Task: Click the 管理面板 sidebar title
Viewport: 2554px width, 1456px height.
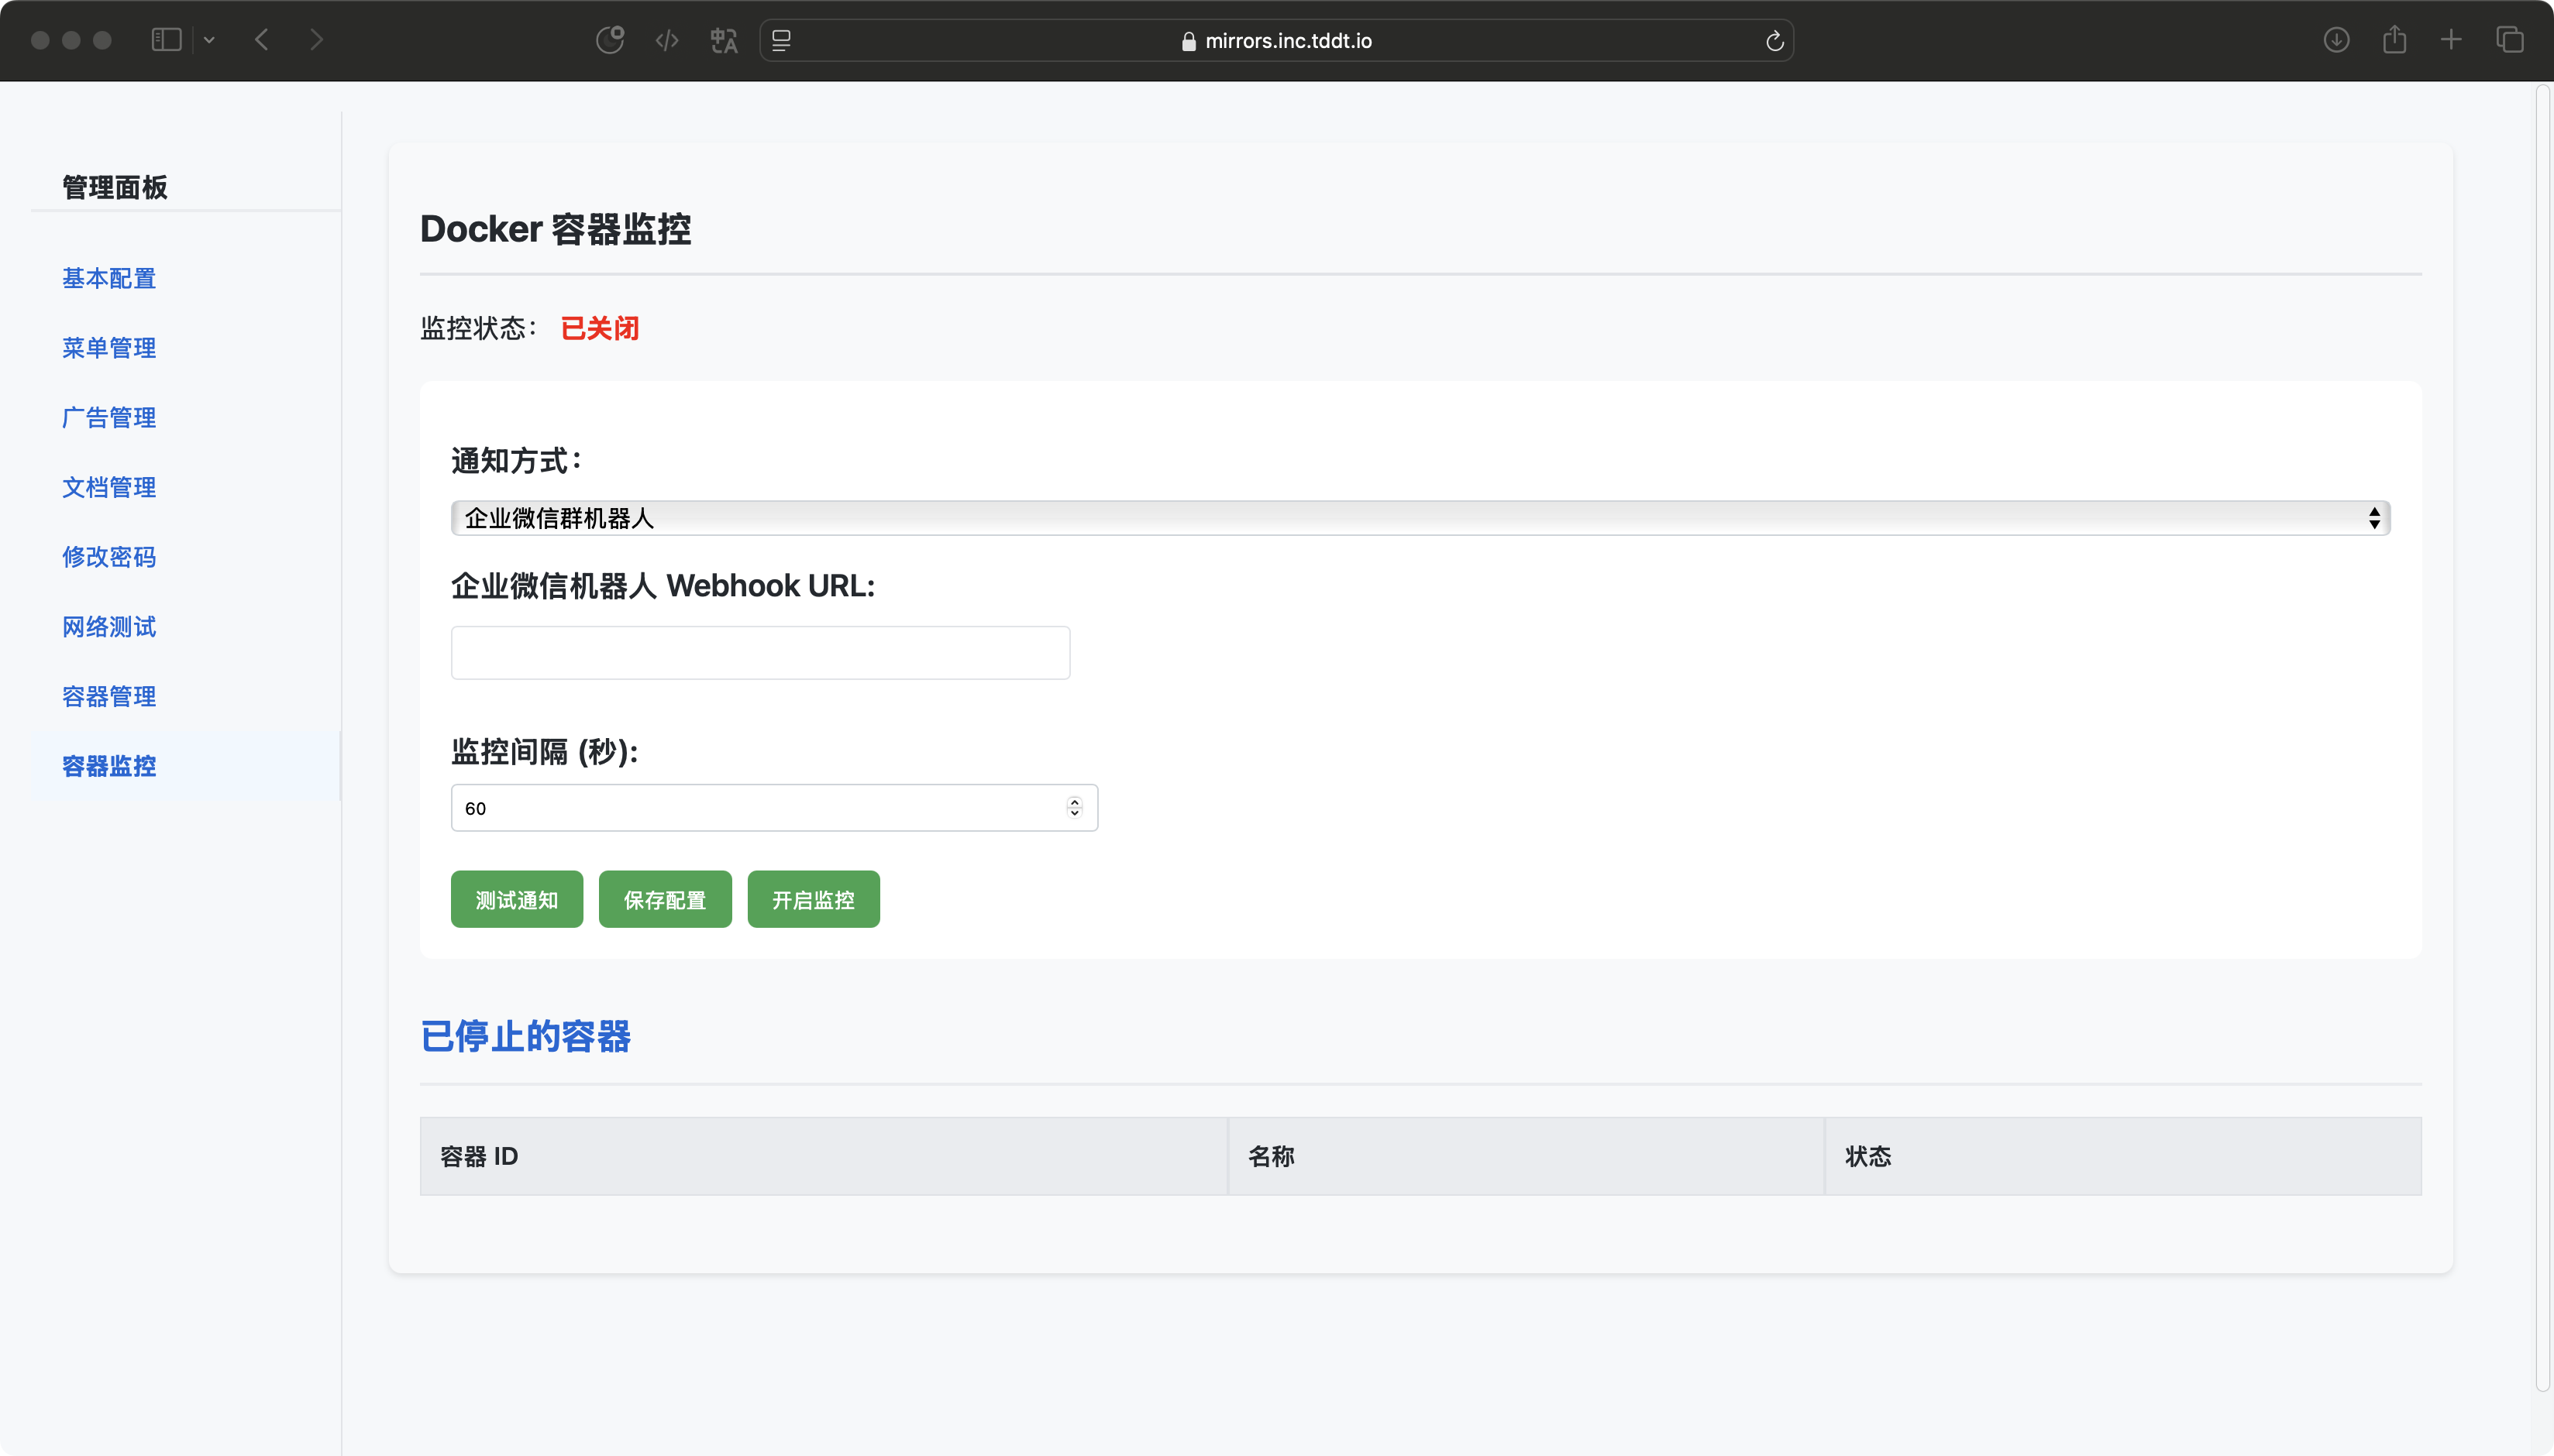Action: click(115, 187)
